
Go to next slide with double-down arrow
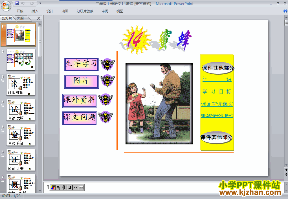pyautogui.click(x=286, y=174)
